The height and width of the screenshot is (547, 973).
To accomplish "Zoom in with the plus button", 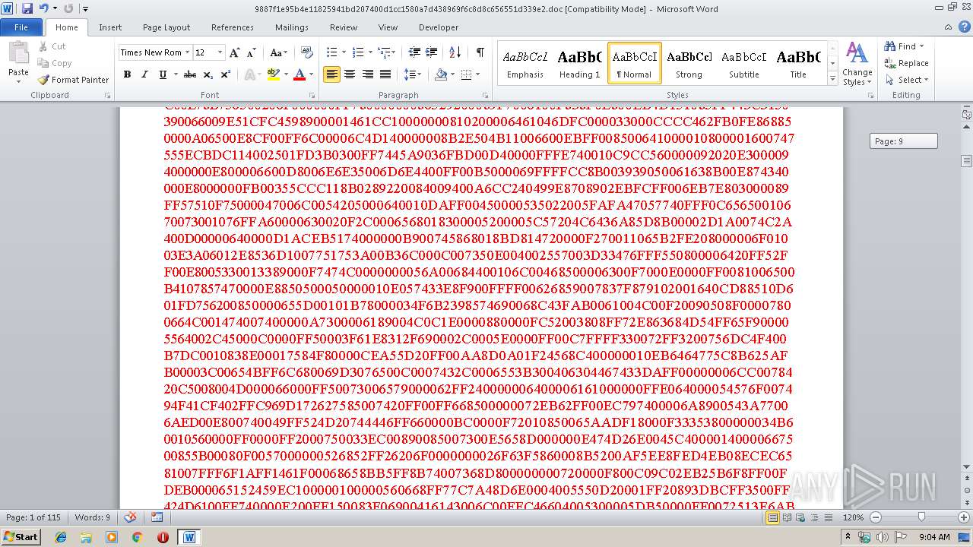I will [x=965, y=517].
